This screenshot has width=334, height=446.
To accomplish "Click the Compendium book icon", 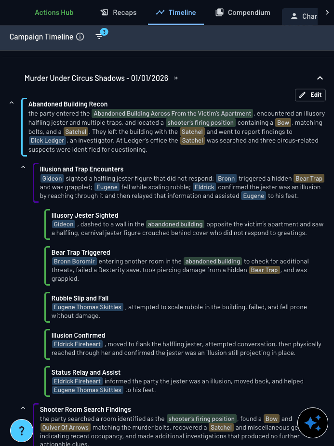I will [219, 12].
